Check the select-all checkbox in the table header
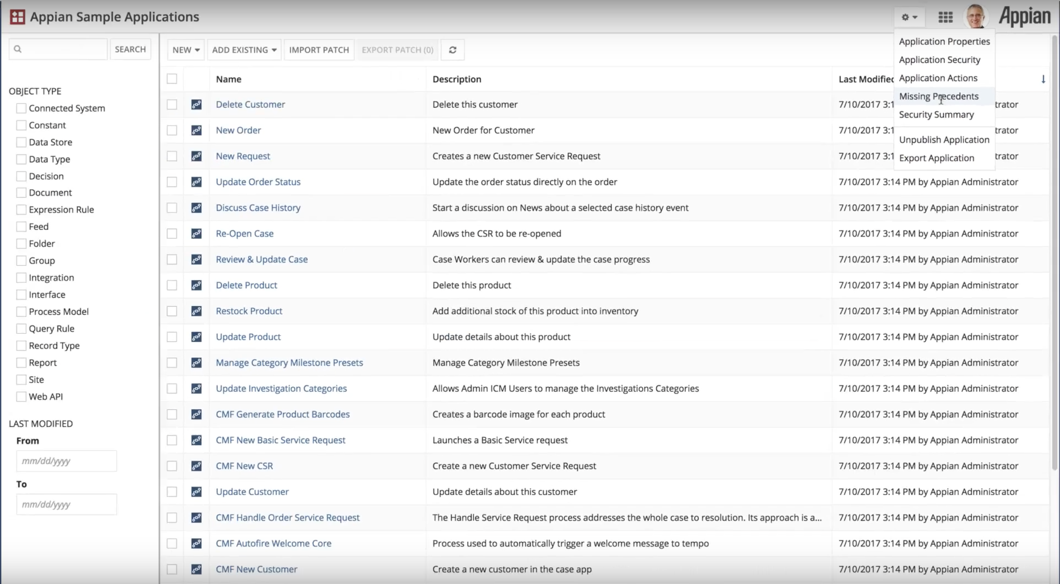 tap(172, 78)
